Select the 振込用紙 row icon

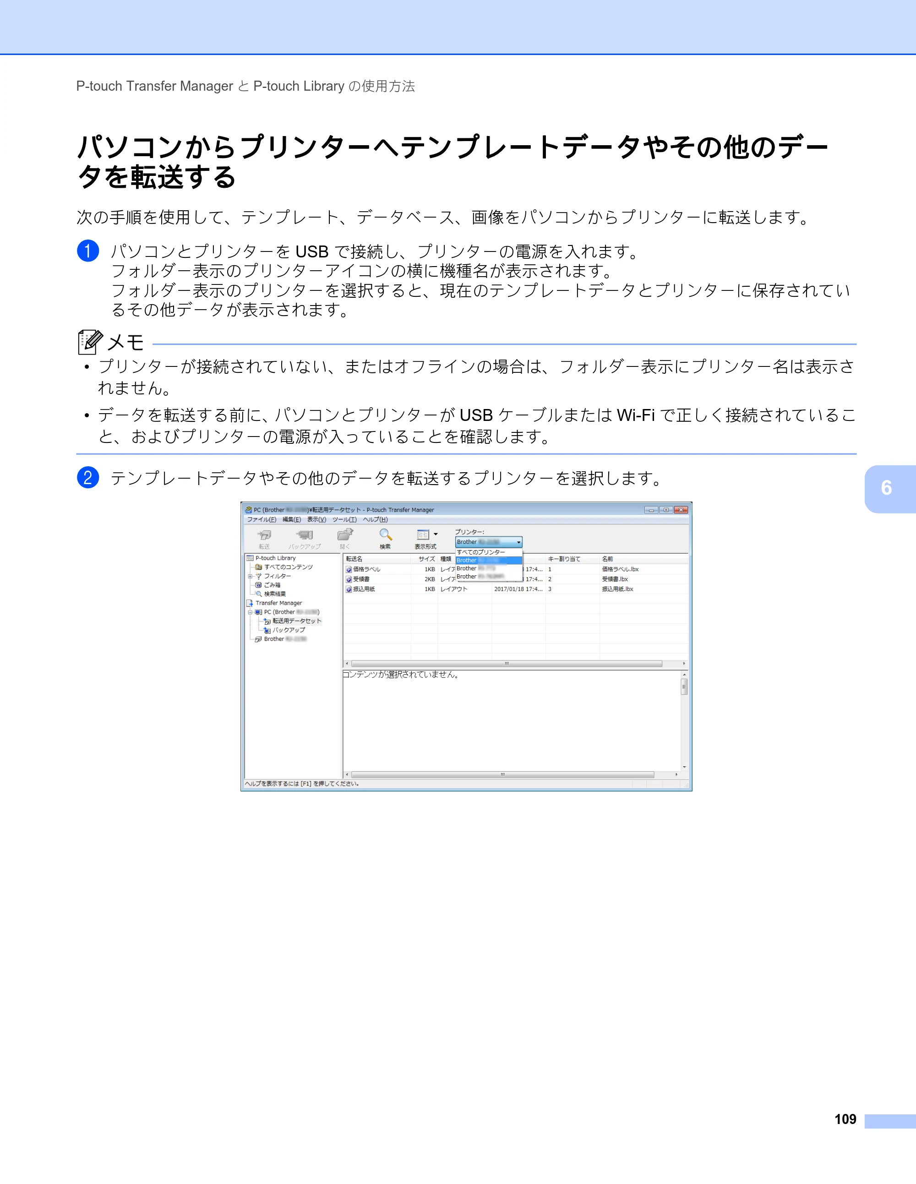pos(349,589)
